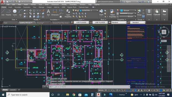Switch to the Model layout tab
172x97 pixels.
pyautogui.click(x=5, y=90)
